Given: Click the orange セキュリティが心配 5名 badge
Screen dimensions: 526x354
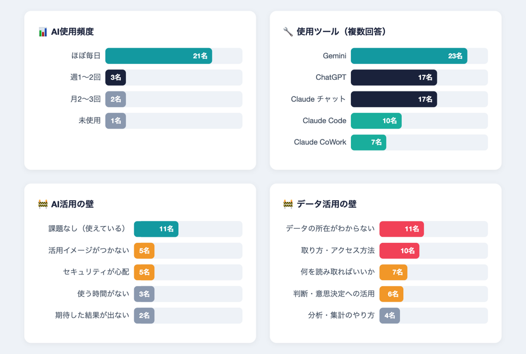Looking at the screenshot, I should (x=144, y=272).
